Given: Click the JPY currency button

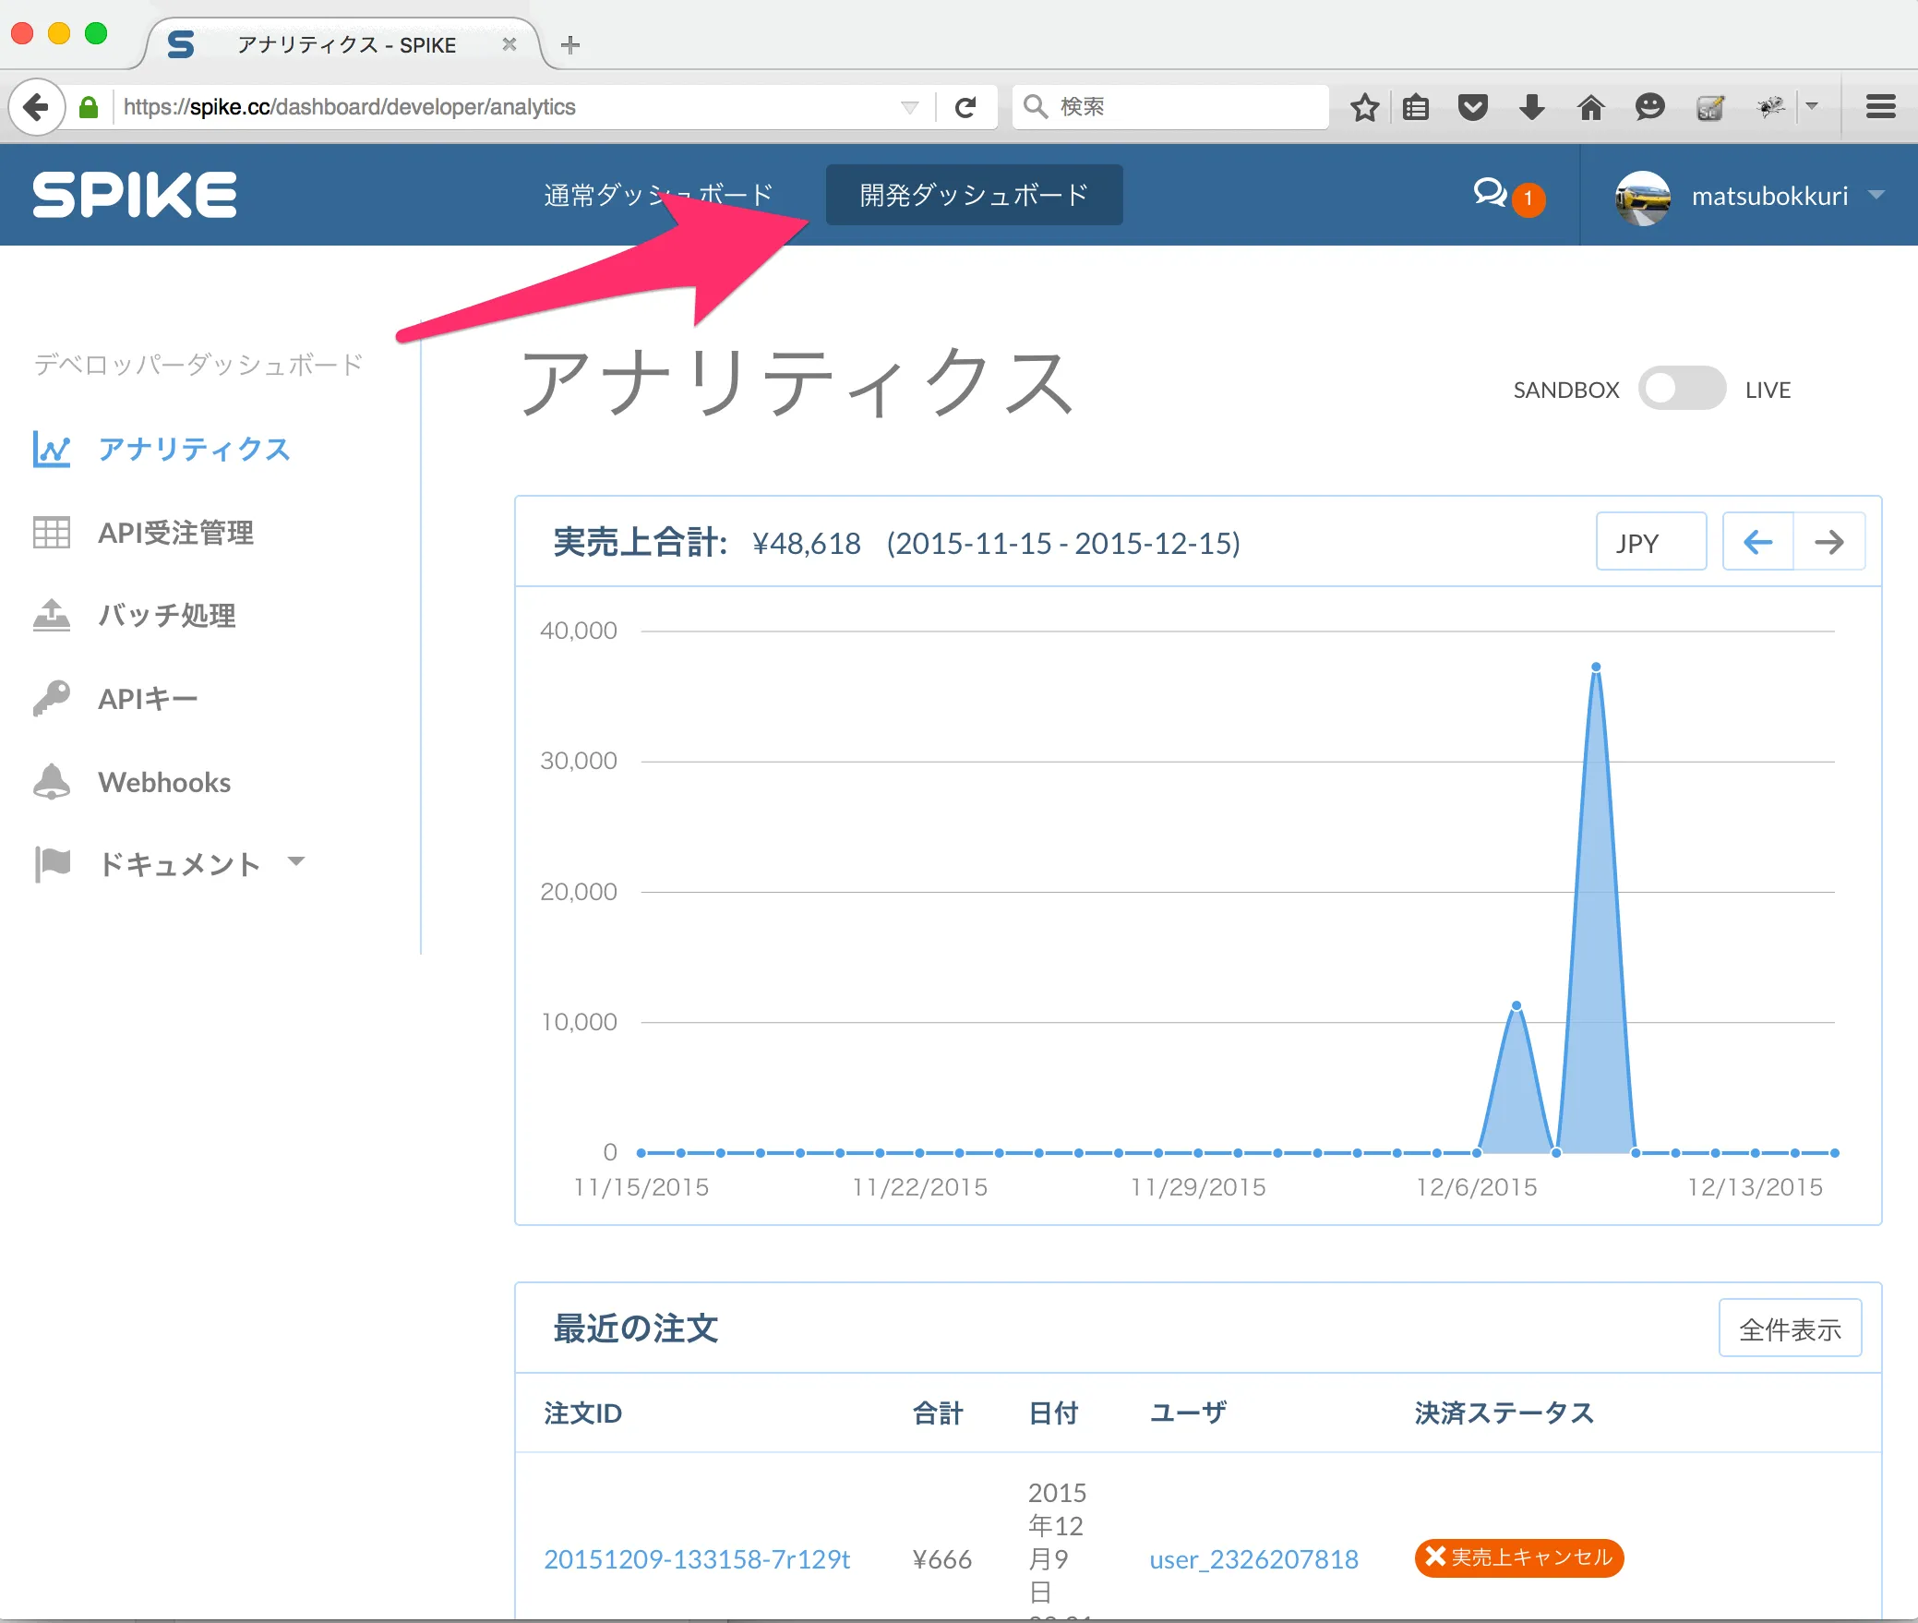Looking at the screenshot, I should tap(1650, 541).
